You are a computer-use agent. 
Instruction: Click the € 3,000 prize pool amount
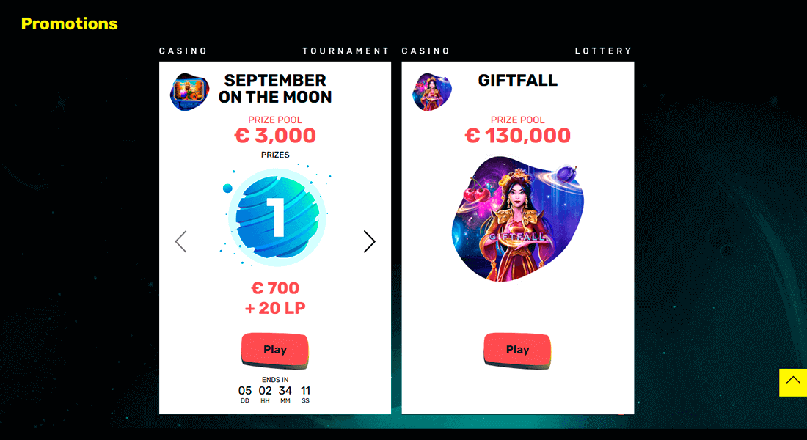(x=275, y=136)
